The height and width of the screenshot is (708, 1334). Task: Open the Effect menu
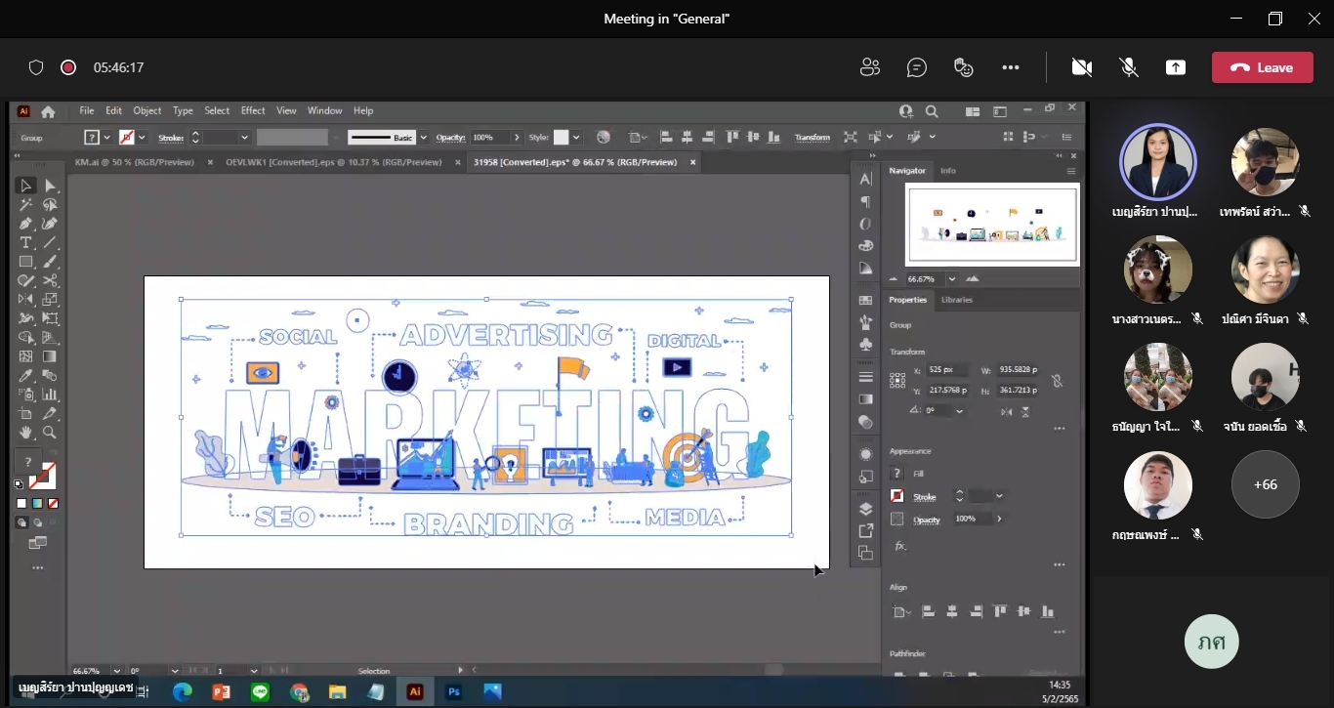point(253,111)
